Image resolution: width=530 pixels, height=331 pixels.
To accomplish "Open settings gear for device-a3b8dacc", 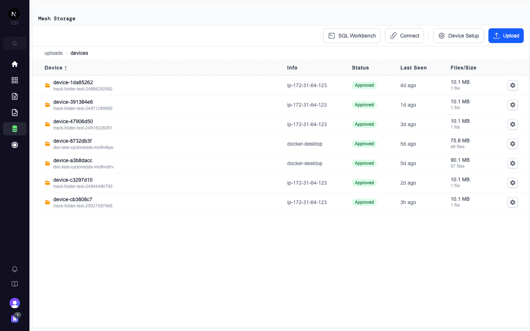I will [513, 163].
